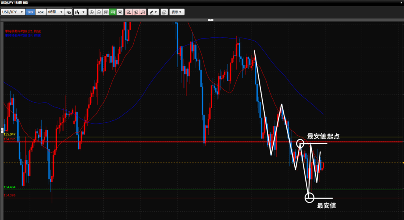This screenshot has height=220, width=404.
Task: Click the chart snapshot icon next to 表示
Action: 164,12
